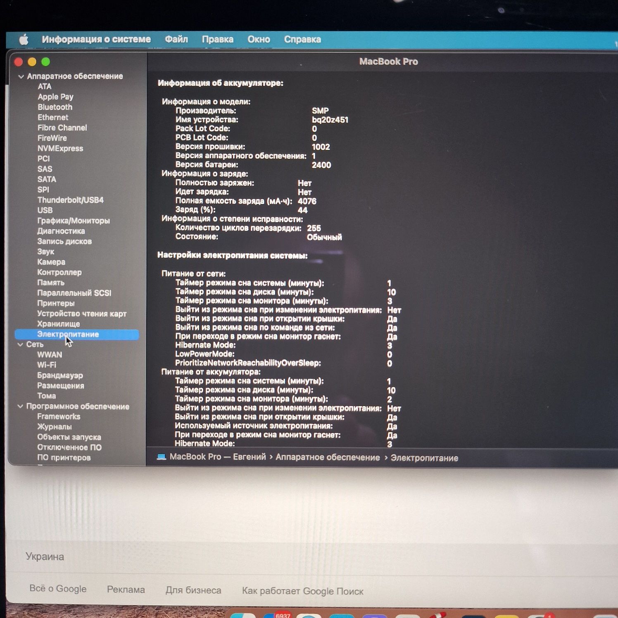618x618 pixels.
Task: Open Как работает Google Поиск link
Action: 303,591
